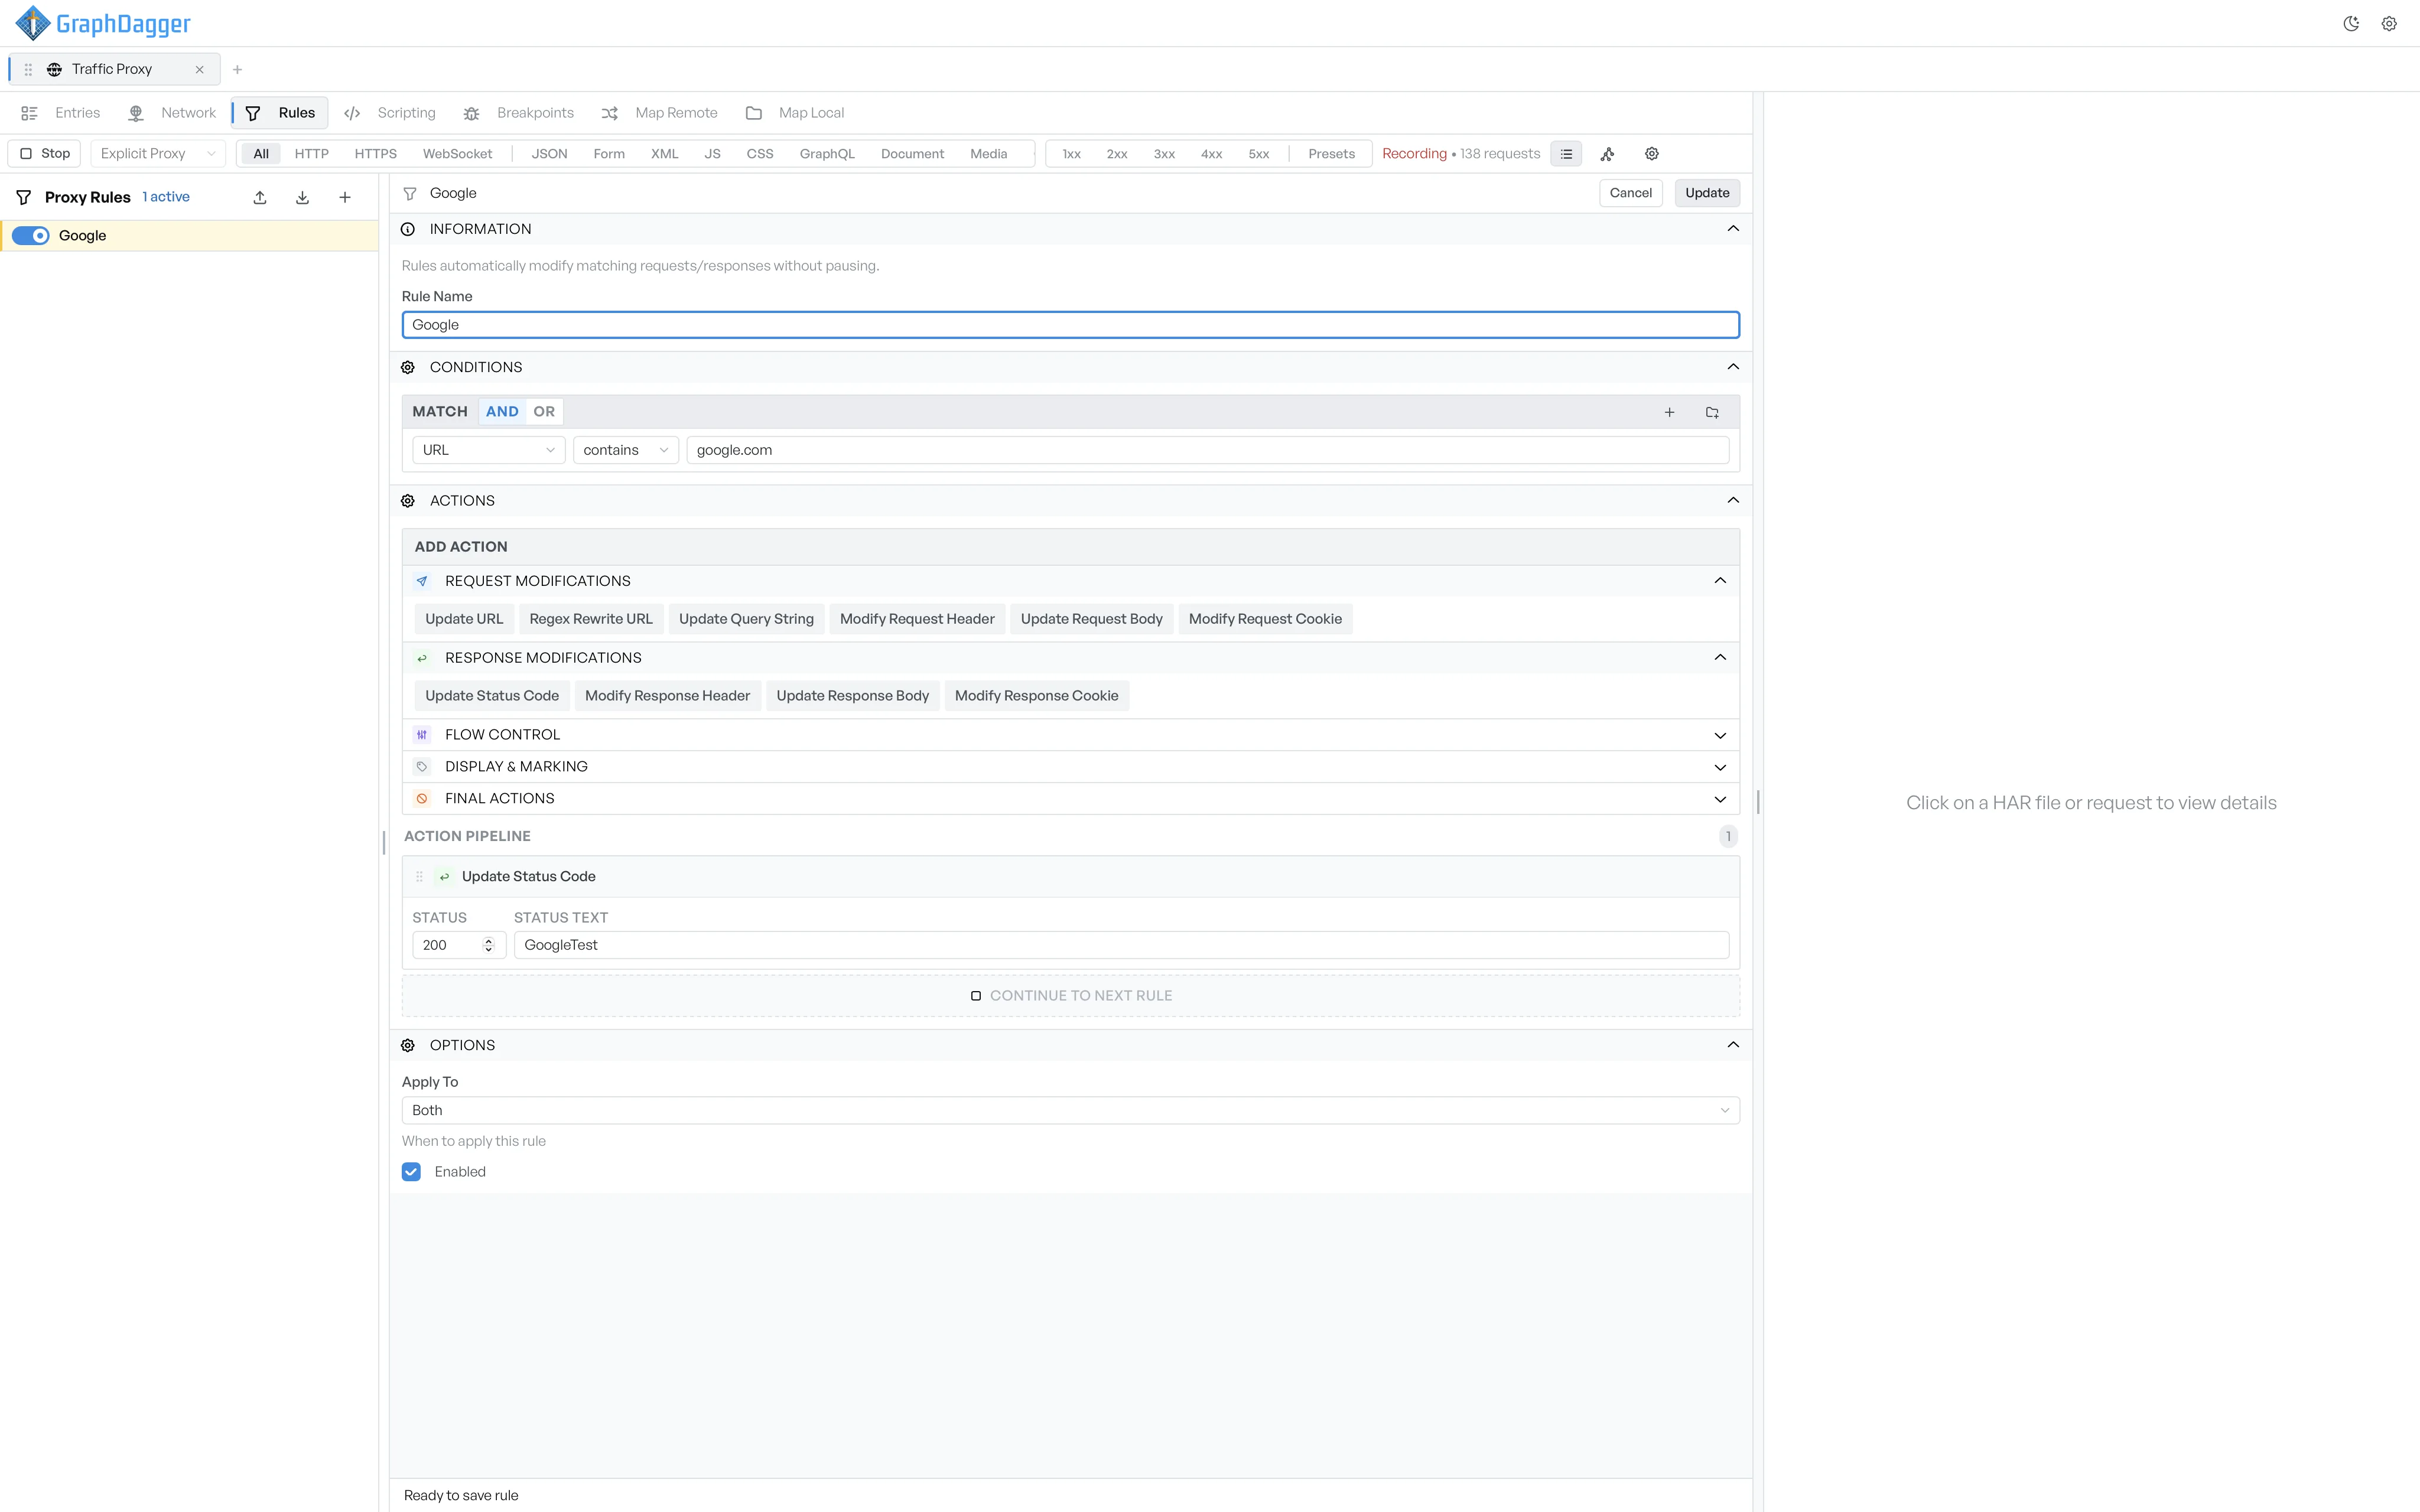The width and height of the screenshot is (2420, 1512).
Task: Select the Google rule in list
Action: tap(190, 236)
